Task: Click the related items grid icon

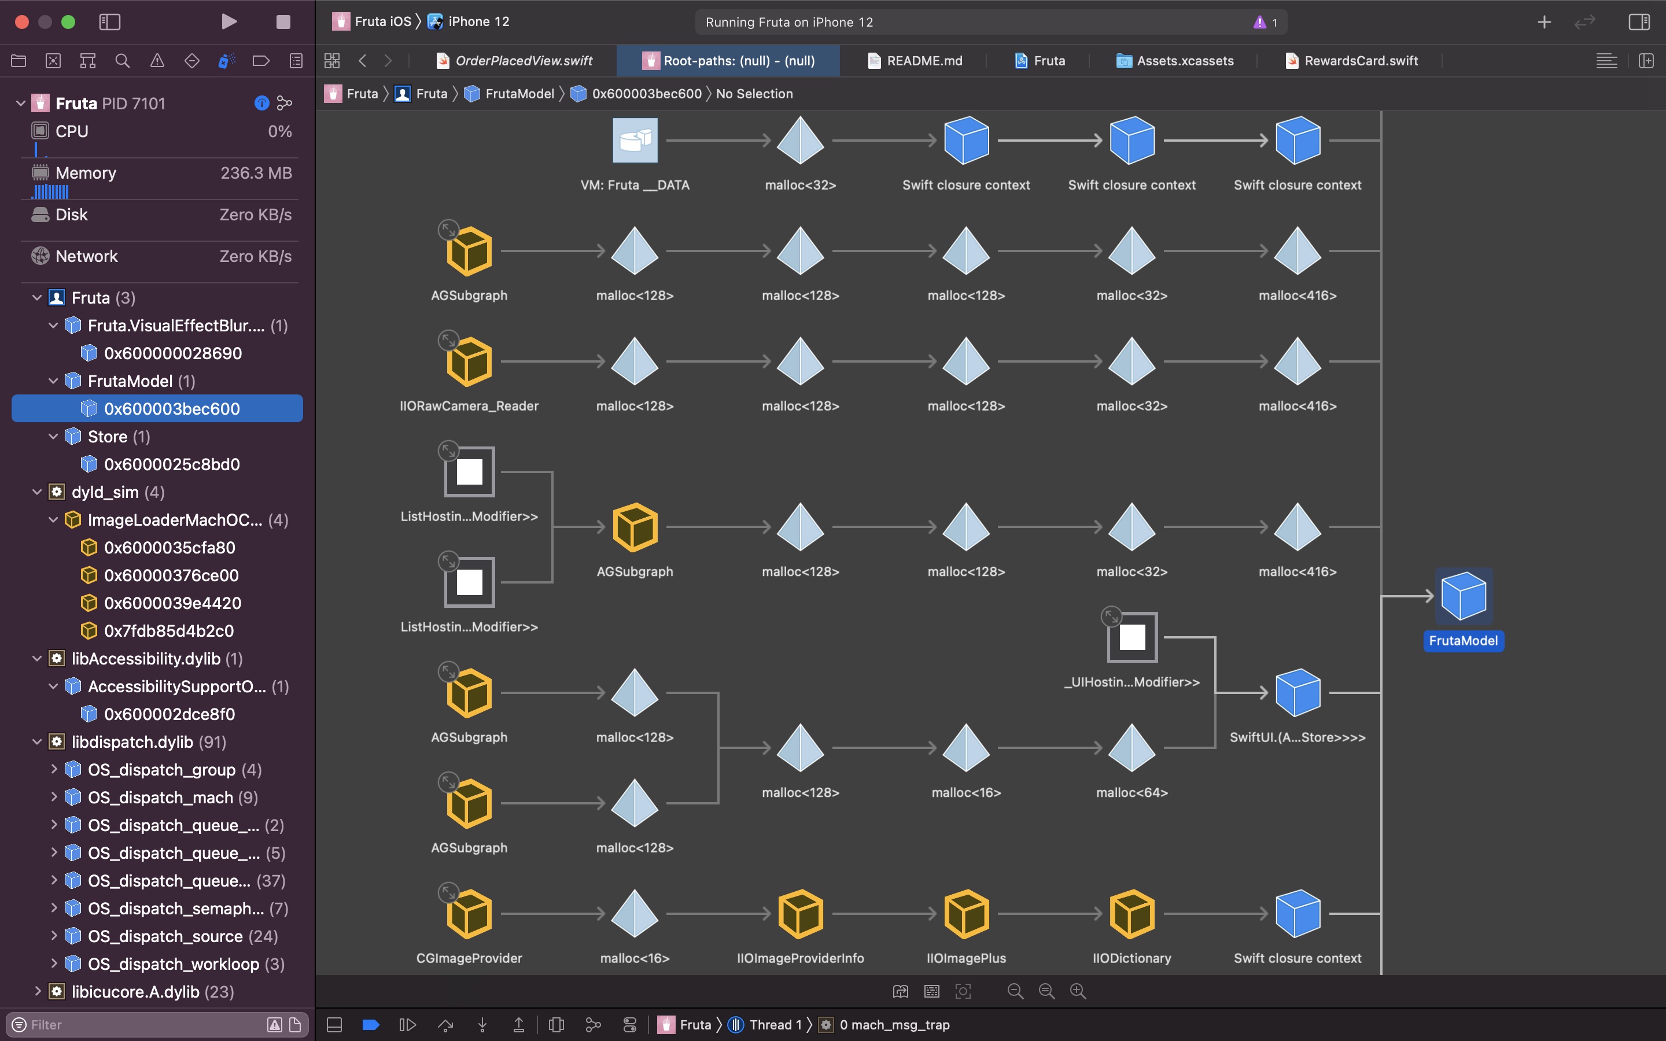Action: [x=332, y=61]
